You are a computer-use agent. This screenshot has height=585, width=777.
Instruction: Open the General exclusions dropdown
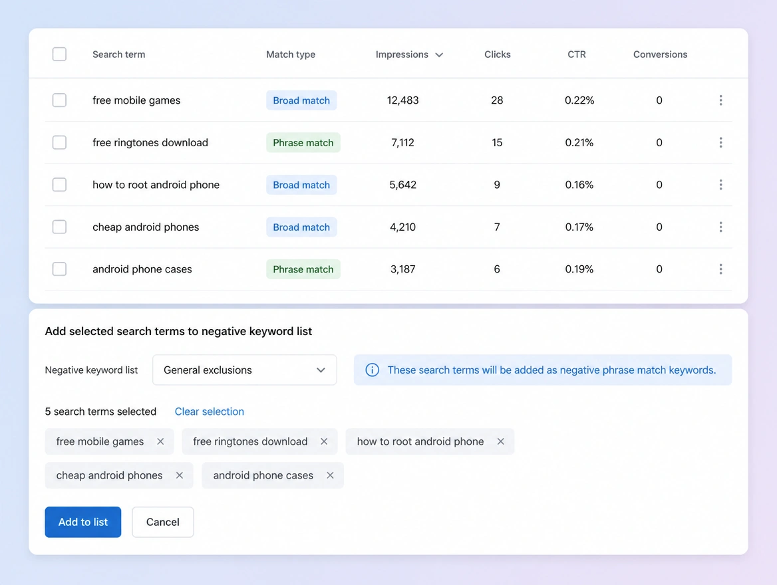pyautogui.click(x=245, y=370)
